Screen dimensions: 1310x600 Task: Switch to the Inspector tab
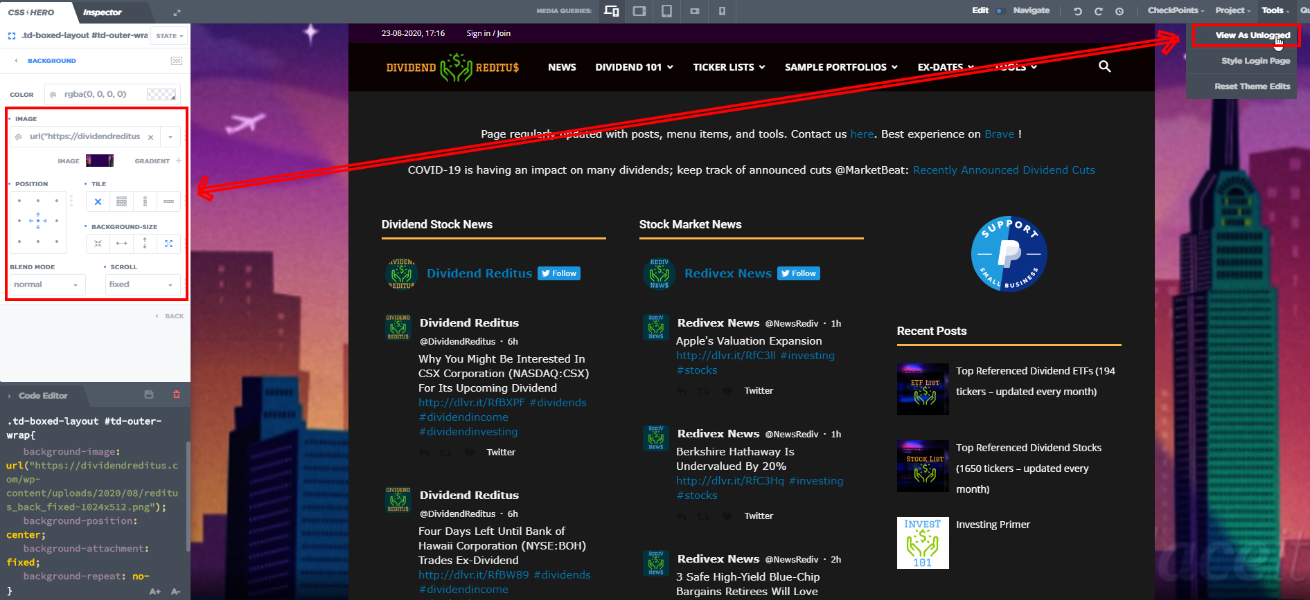[102, 12]
